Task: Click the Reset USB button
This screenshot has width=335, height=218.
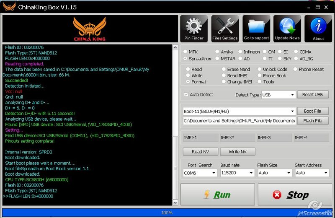Action: (x=312, y=95)
